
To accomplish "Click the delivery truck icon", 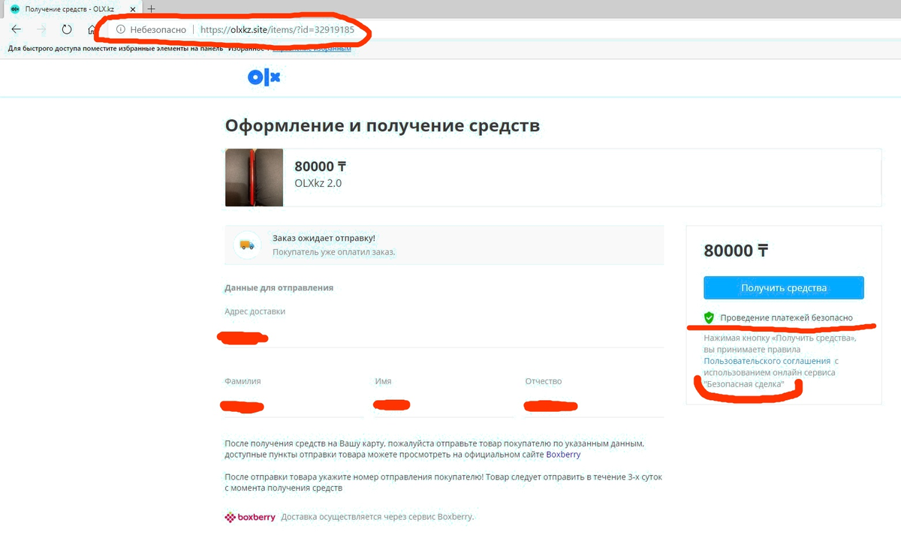I will [247, 245].
